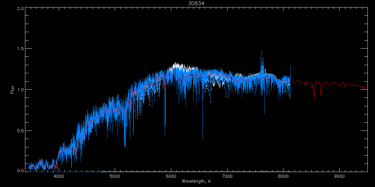Click the Flux y-axis label

(x=12, y=90)
